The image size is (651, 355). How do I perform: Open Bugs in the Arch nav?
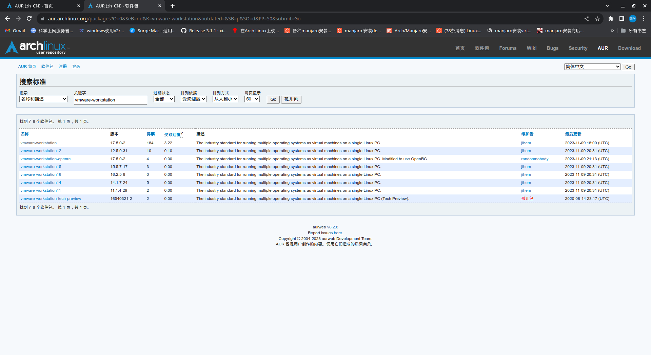pos(552,48)
